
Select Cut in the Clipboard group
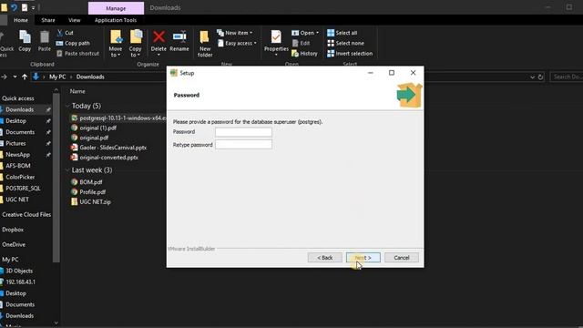(x=65, y=33)
